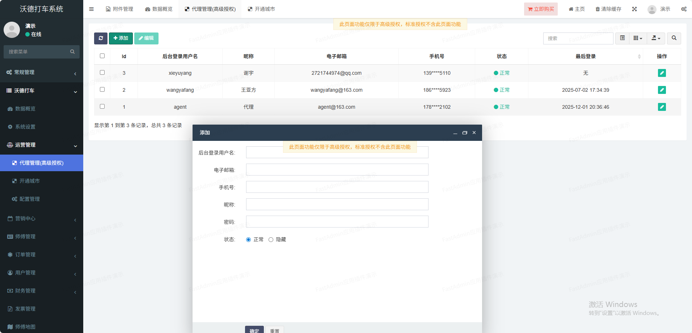Open the column visibility dropdown
Image resolution: width=692 pixels, height=333 pixels.
638,38
